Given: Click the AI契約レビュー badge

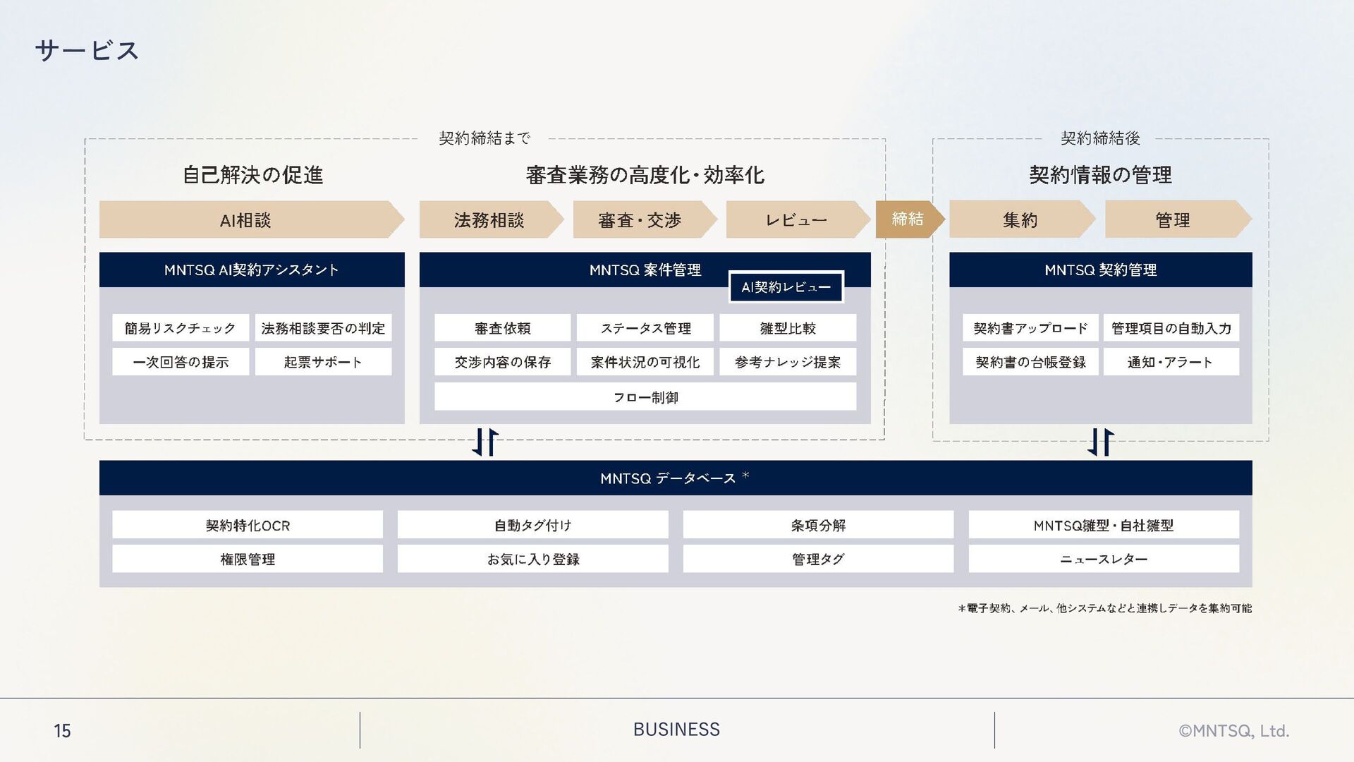Looking at the screenshot, I should (x=786, y=287).
